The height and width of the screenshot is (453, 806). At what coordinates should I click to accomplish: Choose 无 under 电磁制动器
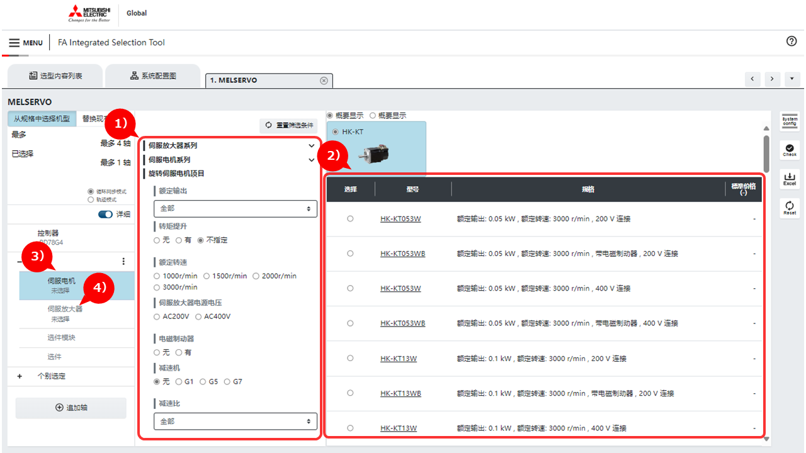point(157,352)
